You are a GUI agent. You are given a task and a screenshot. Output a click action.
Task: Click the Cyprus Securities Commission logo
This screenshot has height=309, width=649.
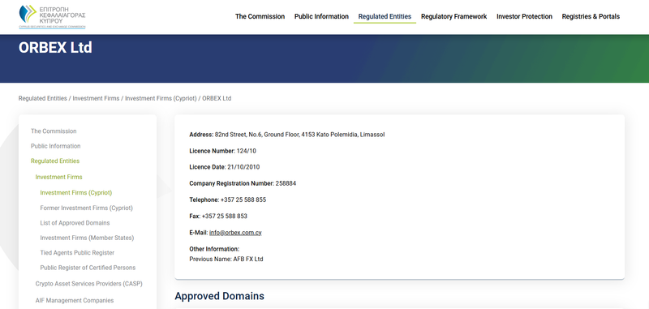click(x=52, y=16)
